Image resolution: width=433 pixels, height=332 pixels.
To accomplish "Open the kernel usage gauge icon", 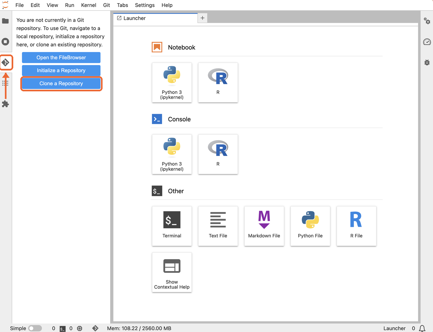I will 427,42.
